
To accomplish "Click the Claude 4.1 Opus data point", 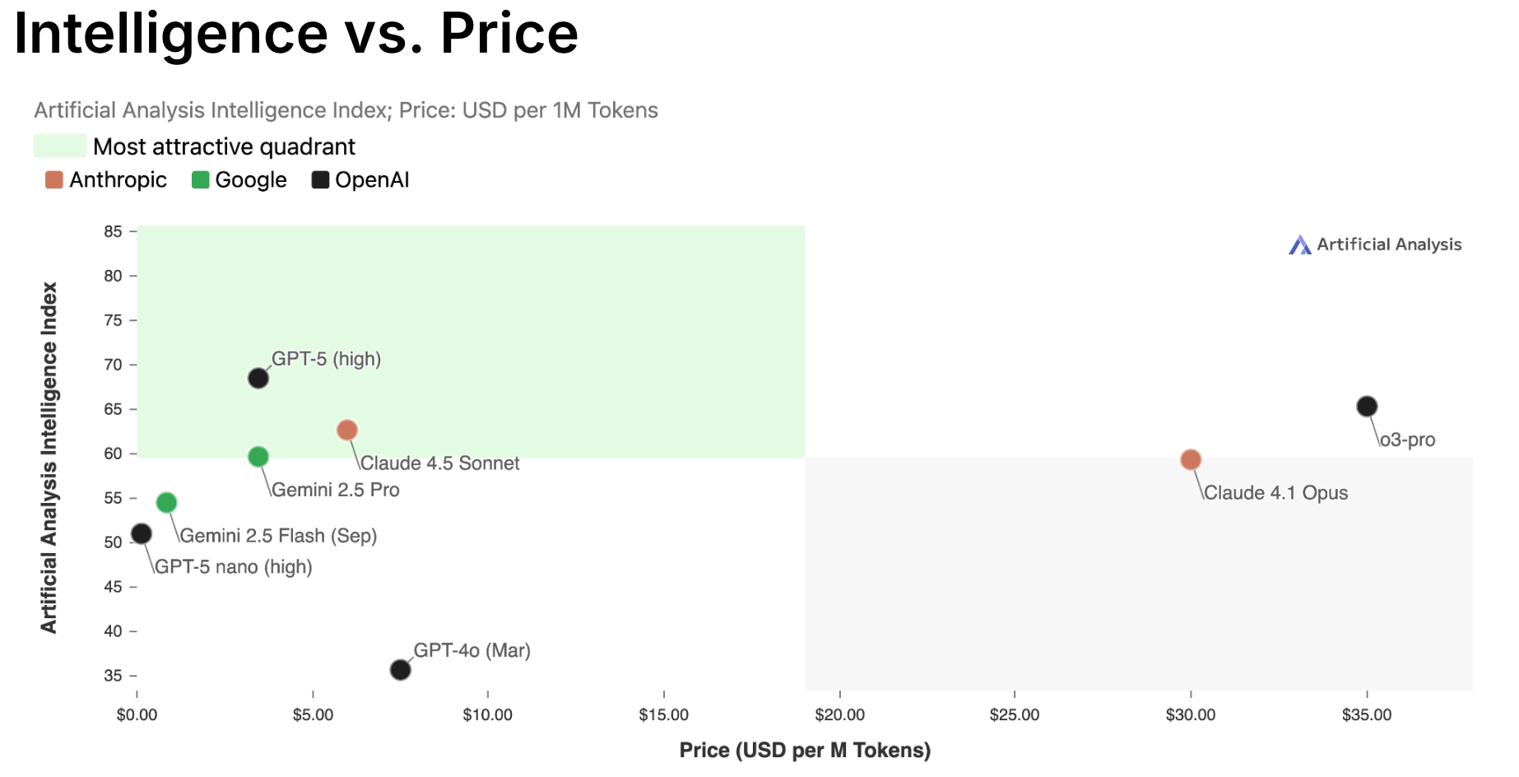I will click(1191, 460).
